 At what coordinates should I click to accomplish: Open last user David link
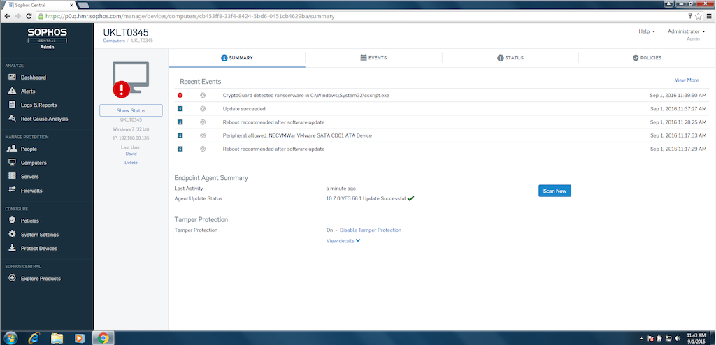point(131,154)
